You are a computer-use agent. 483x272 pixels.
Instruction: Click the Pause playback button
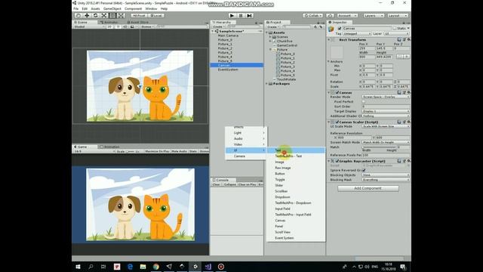tap(241, 15)
